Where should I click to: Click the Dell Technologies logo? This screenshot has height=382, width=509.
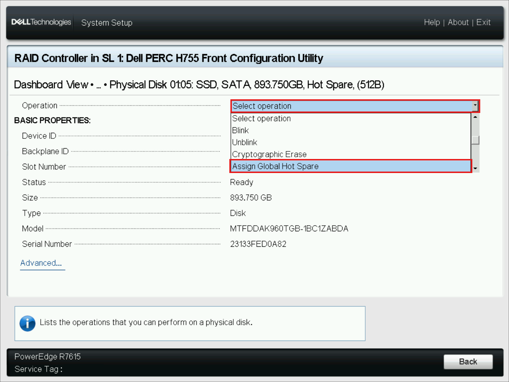(41, 22)
